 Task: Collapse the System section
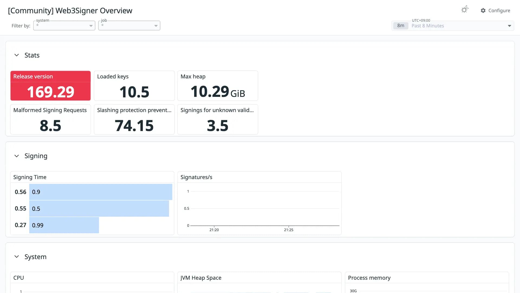pyautogui.click(x=17, y=257)
